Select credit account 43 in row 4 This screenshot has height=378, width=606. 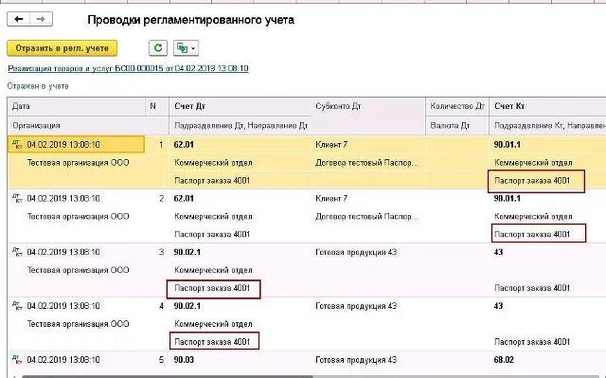pyautogui.click(x=498, y=306)
